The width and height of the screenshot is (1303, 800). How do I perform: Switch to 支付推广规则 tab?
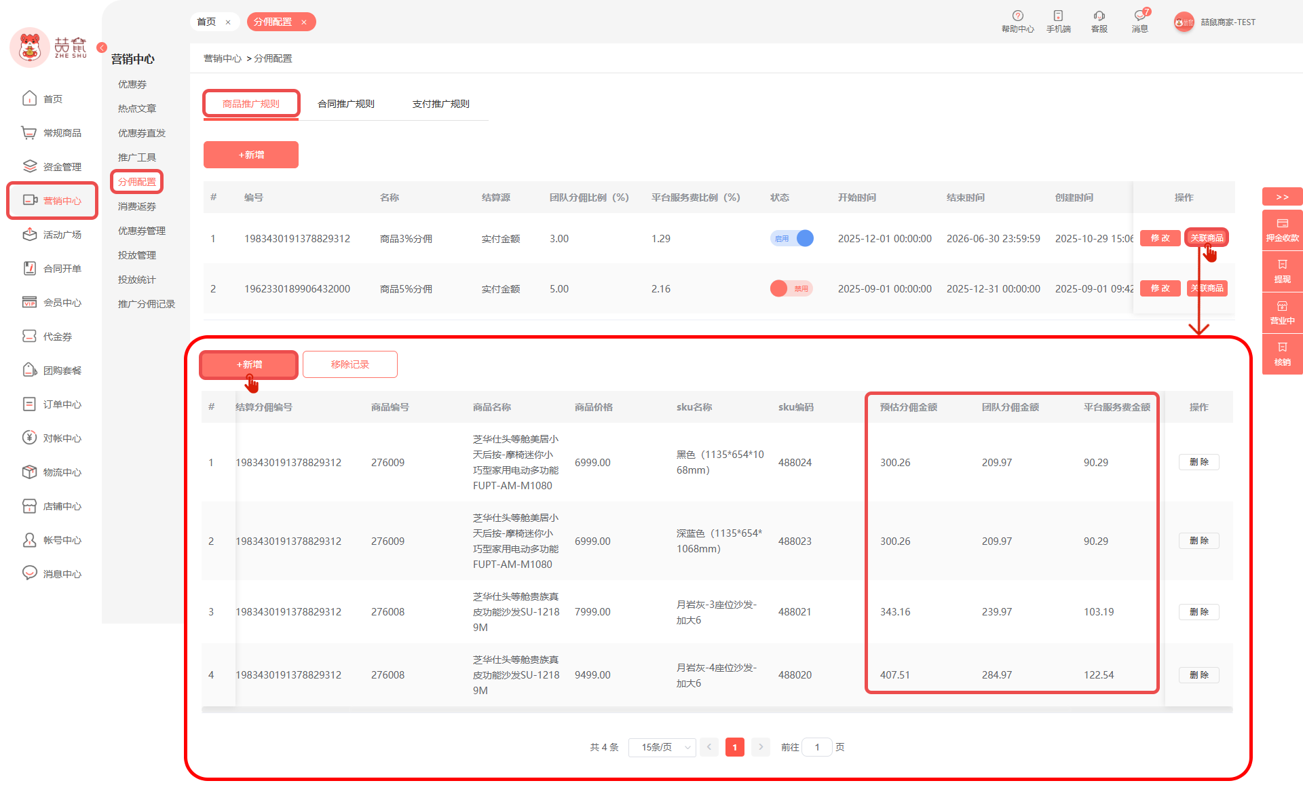(x=441, y=104)
